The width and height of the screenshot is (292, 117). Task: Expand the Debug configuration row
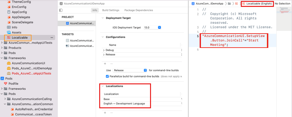[104, 50]
